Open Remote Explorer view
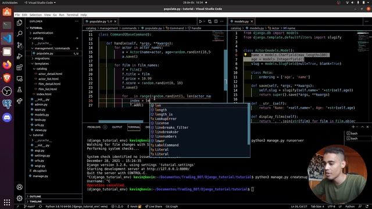This screenshot has height=209, width=372. [20, 79]
